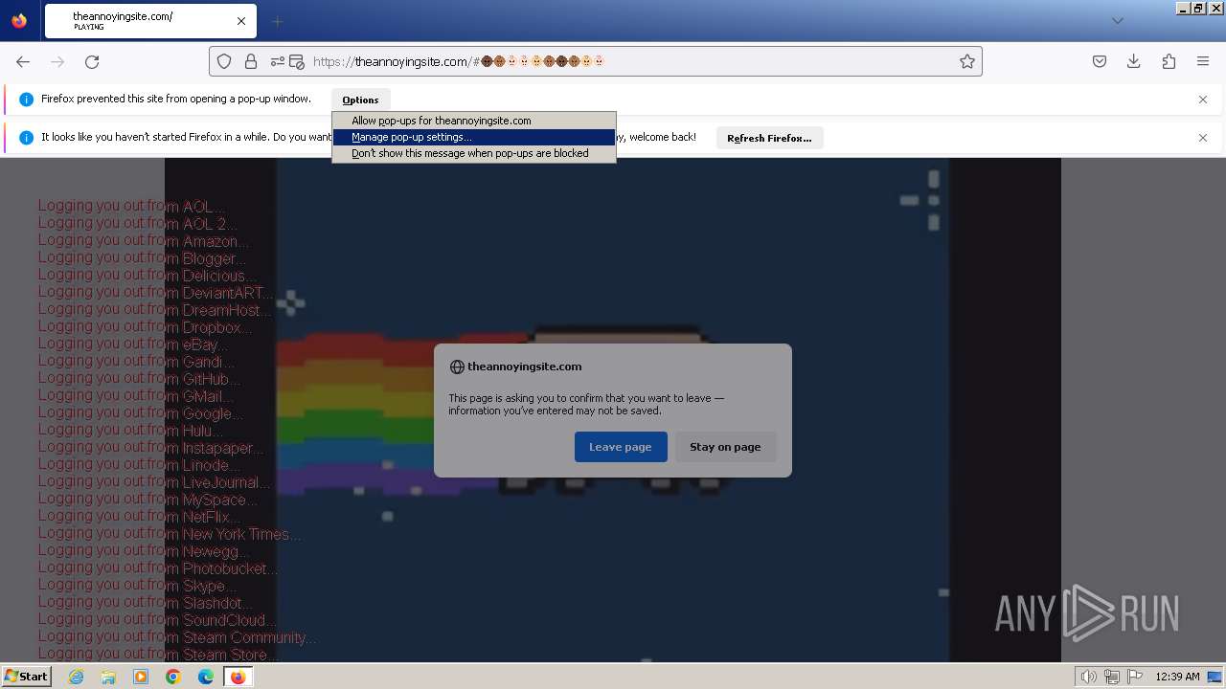Click 'Logging you out from SoundCloud...' text
The image size is (1226, 689).
pos(158,620)
